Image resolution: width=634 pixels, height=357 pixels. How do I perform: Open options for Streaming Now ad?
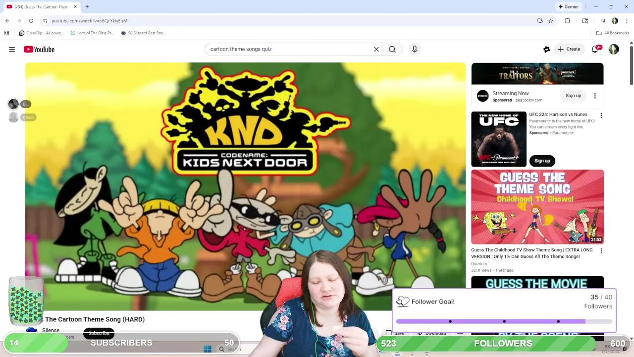click(595, 96)
